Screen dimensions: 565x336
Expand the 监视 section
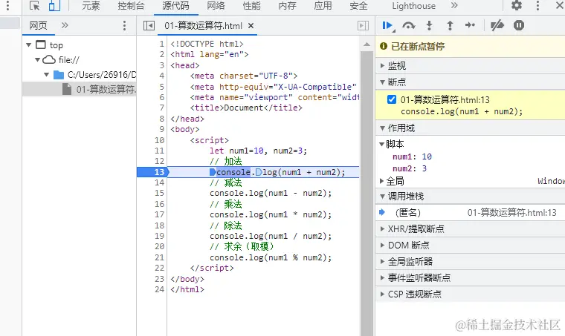pos(470,65)
